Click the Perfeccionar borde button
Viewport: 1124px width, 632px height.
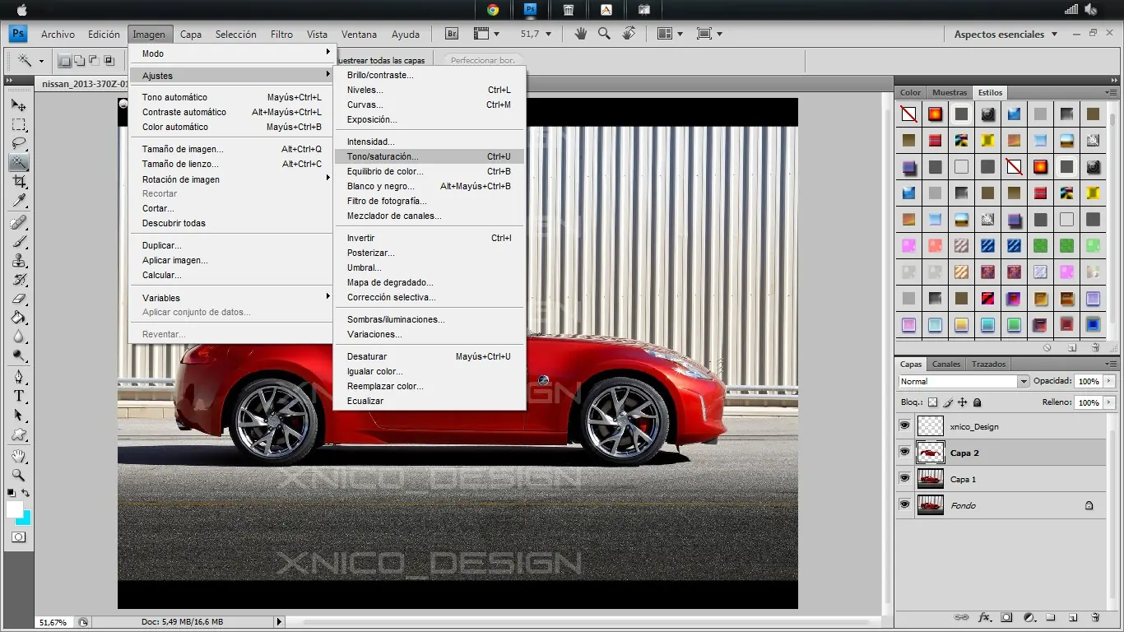coord(483,60)
